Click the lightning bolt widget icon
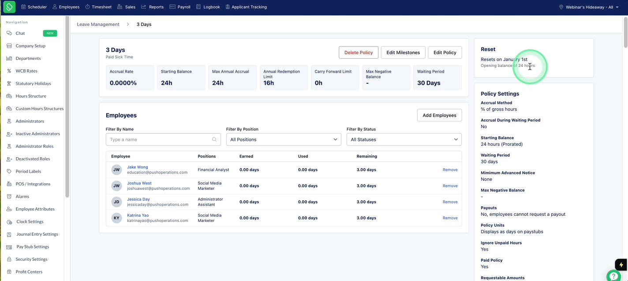 pyautogui.click(x=621, y=265)
